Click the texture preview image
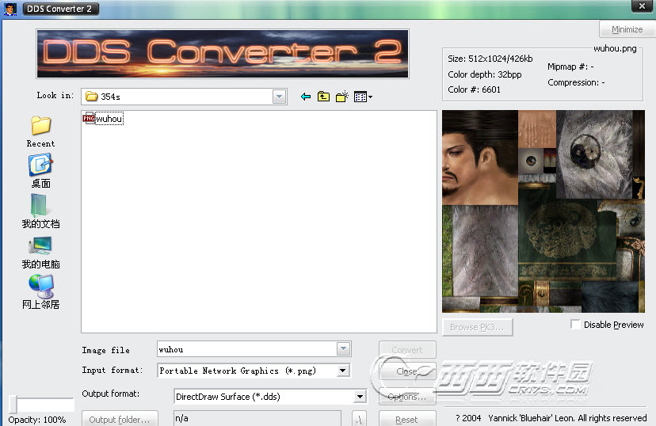656x426 pixels. [x=543, y=211]
